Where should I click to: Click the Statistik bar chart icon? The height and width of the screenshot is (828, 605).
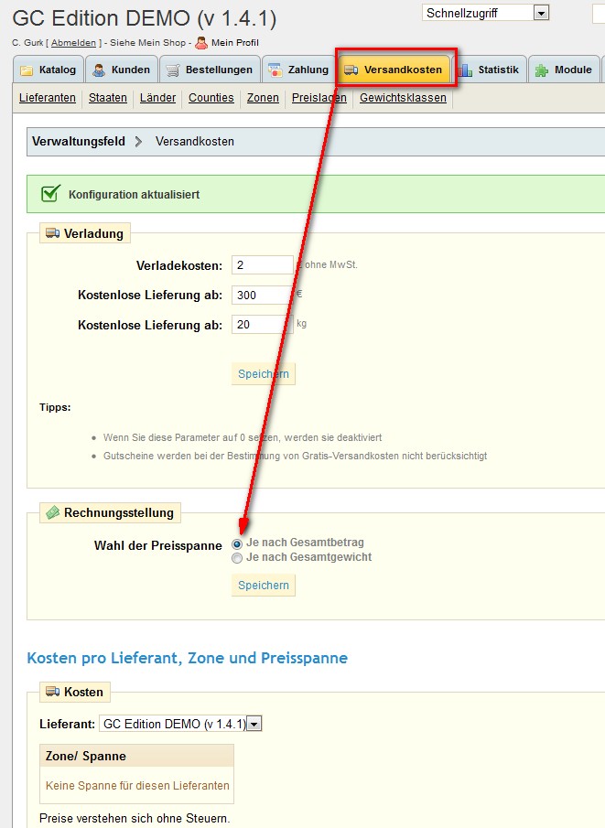tap(465, 70)
